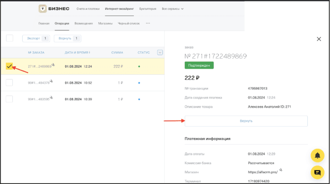The width and height of the screenshot is (330, 184).
Task: Select order number 99#1…484379
Action: (39, 83)
